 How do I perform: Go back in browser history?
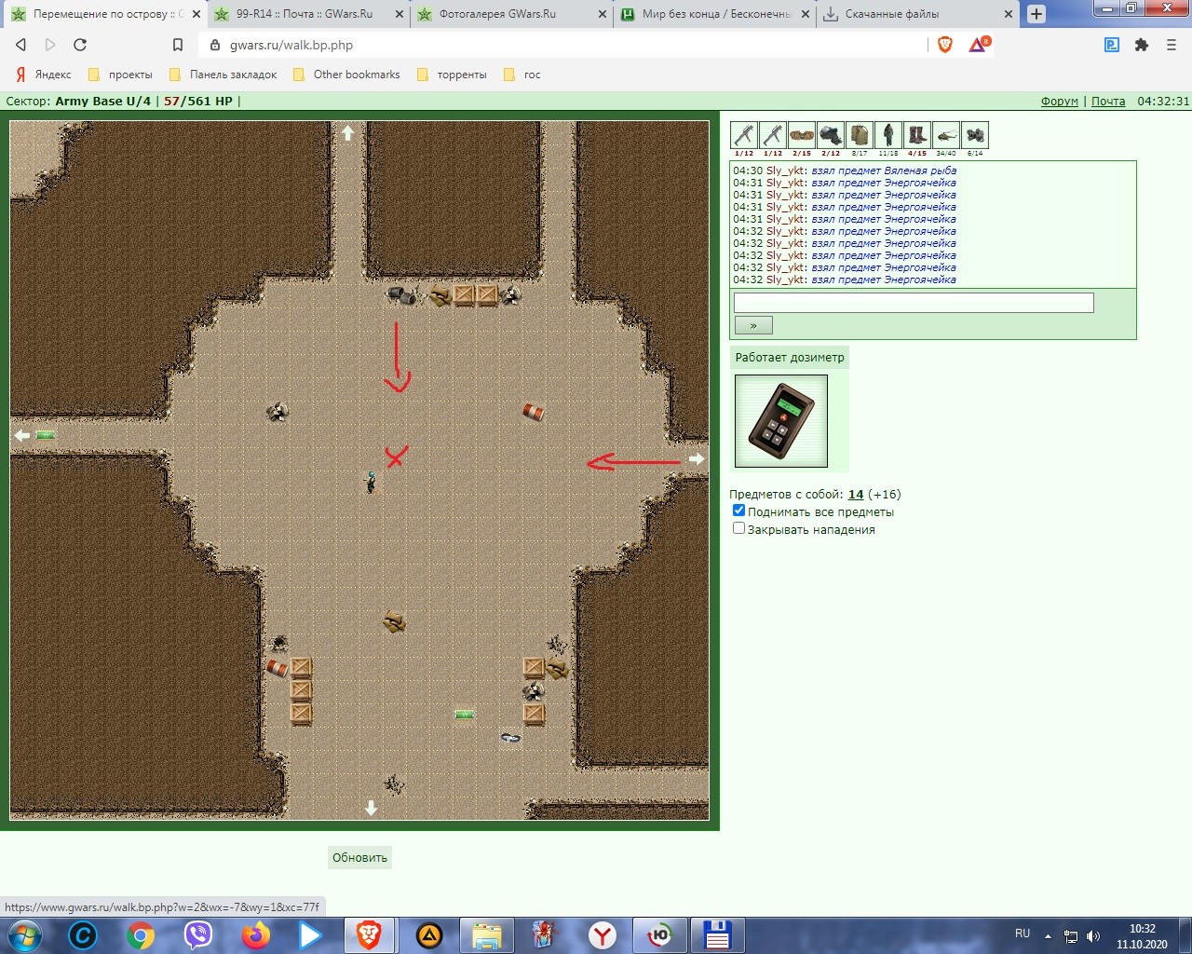(20, 45)
